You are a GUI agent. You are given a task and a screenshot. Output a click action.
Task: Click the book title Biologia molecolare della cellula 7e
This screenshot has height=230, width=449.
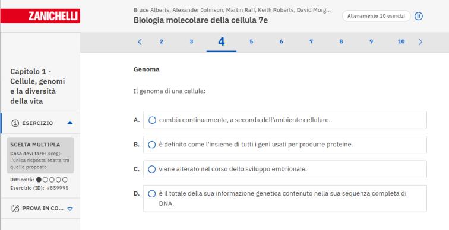click(x=201, y=20)
